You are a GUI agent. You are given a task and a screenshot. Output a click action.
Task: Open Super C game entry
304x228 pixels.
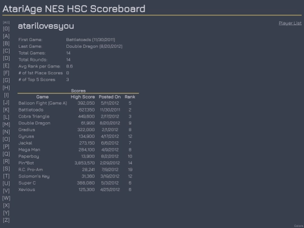pyautogui.click(x=27, y=183)
